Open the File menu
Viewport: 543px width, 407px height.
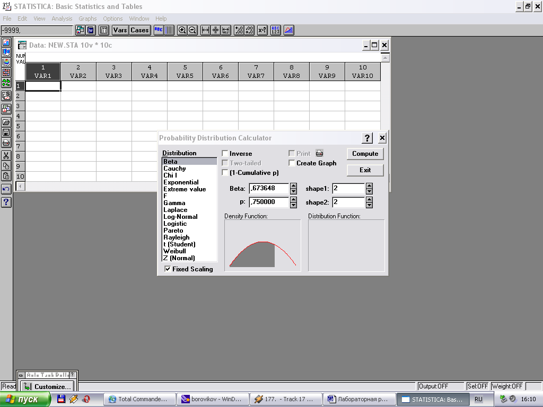click(x=7, y=19)
